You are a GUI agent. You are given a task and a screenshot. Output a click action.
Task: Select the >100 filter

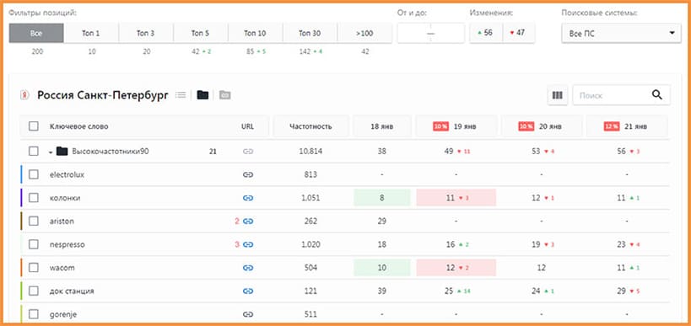pos(364,33)
